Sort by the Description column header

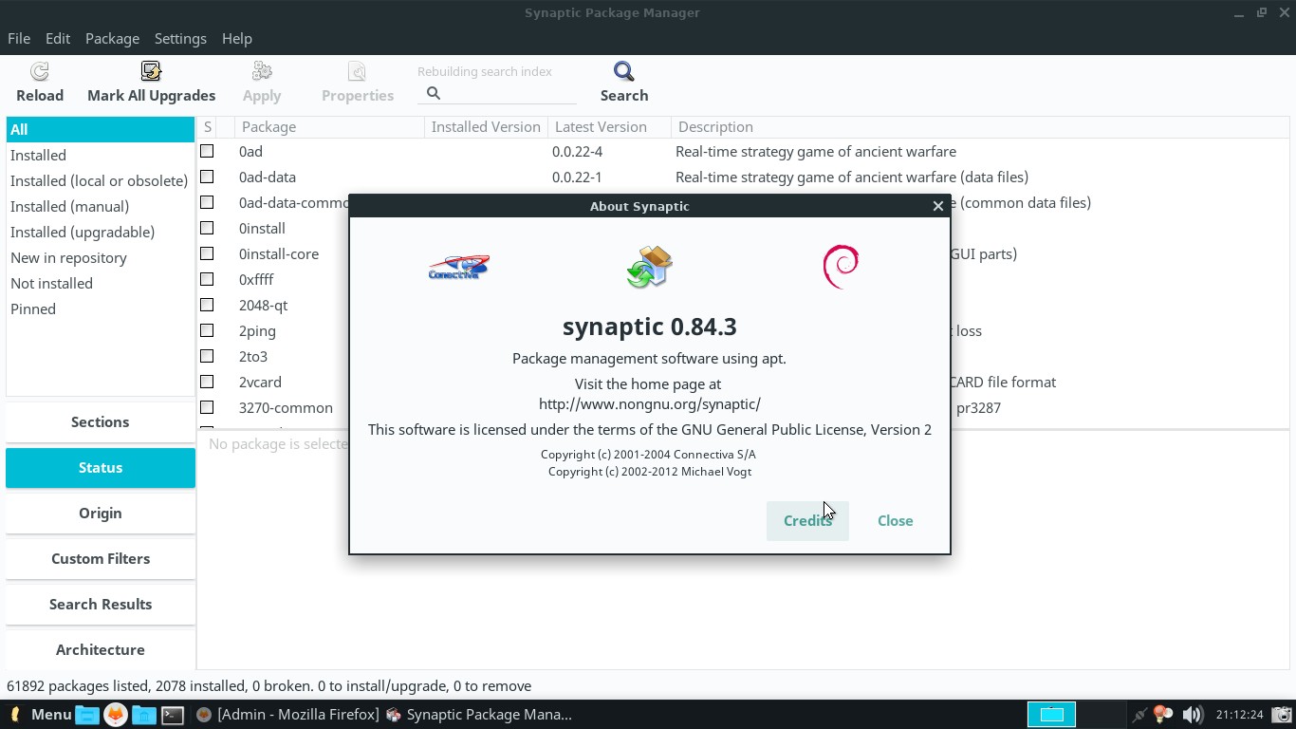click(979, 127)
